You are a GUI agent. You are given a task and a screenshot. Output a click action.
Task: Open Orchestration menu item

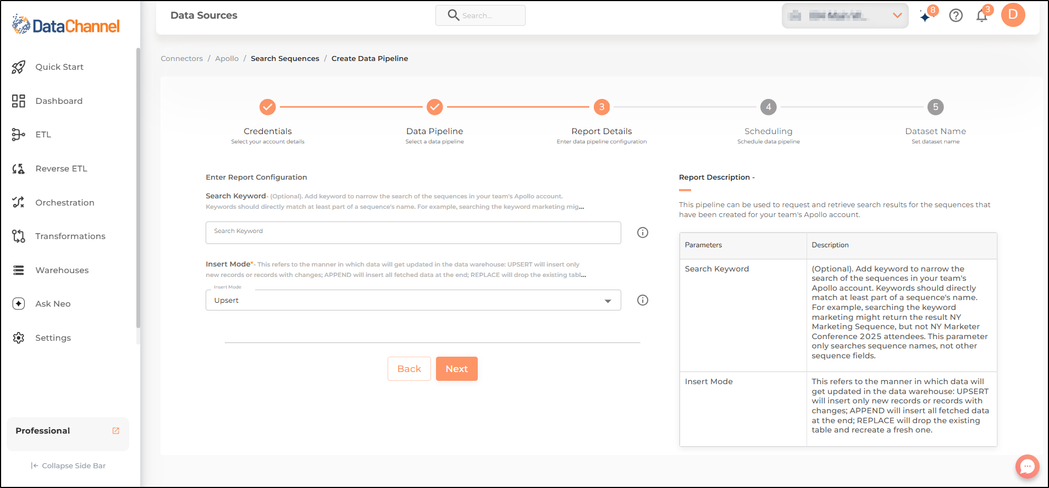[65, 203]
